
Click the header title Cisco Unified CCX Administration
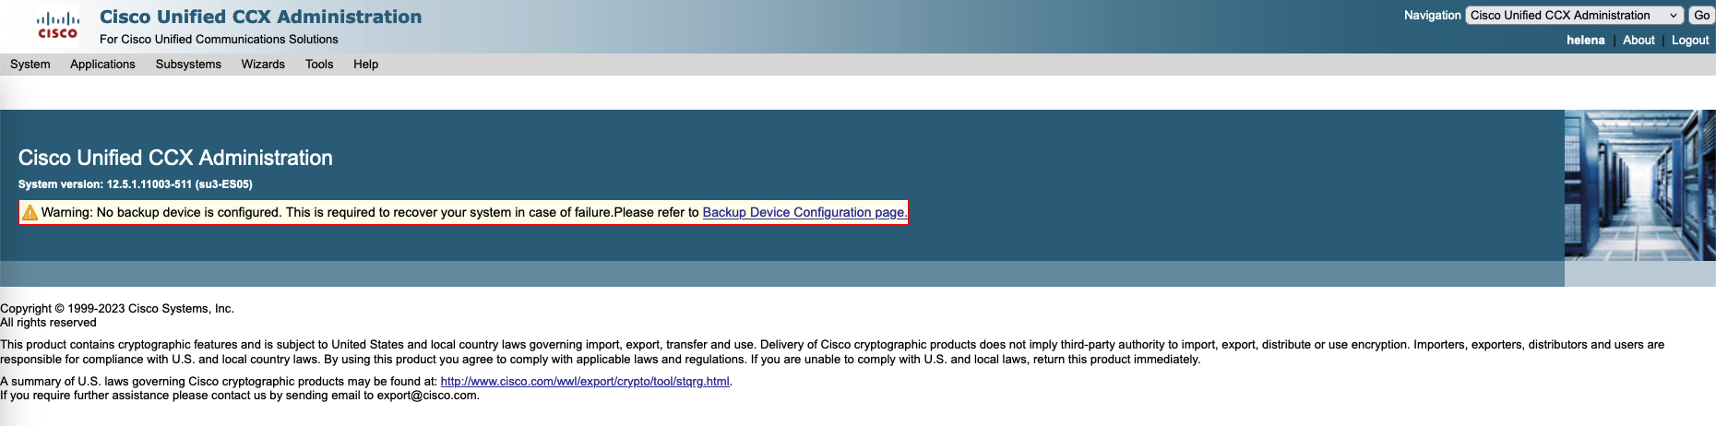coord(260,17)
